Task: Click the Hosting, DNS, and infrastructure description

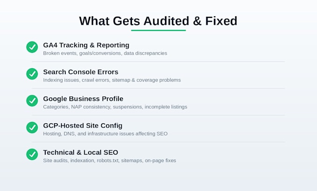Action: click(105, 134)
